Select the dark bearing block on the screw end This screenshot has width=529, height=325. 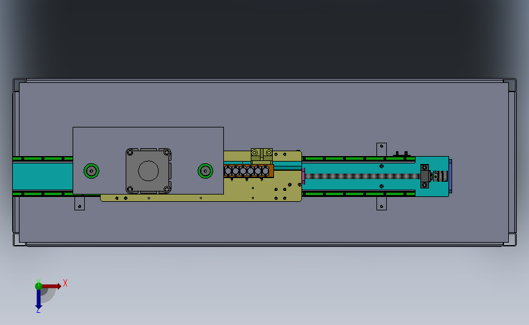pyautogui.click(x=425, y=176)
